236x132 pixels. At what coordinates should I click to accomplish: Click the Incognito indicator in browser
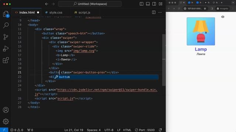click(x=222, y=8)
